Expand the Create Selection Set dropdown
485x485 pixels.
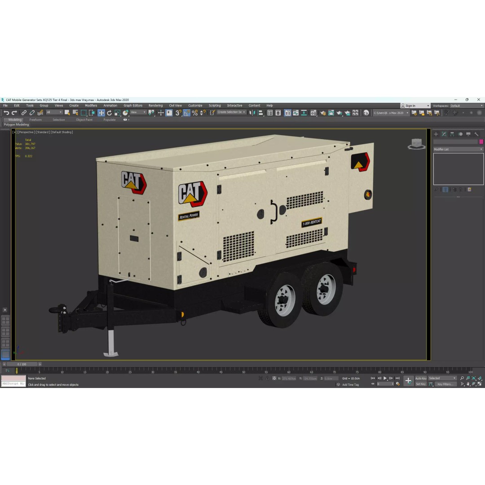pyautogui.click(x=231, y=112)
